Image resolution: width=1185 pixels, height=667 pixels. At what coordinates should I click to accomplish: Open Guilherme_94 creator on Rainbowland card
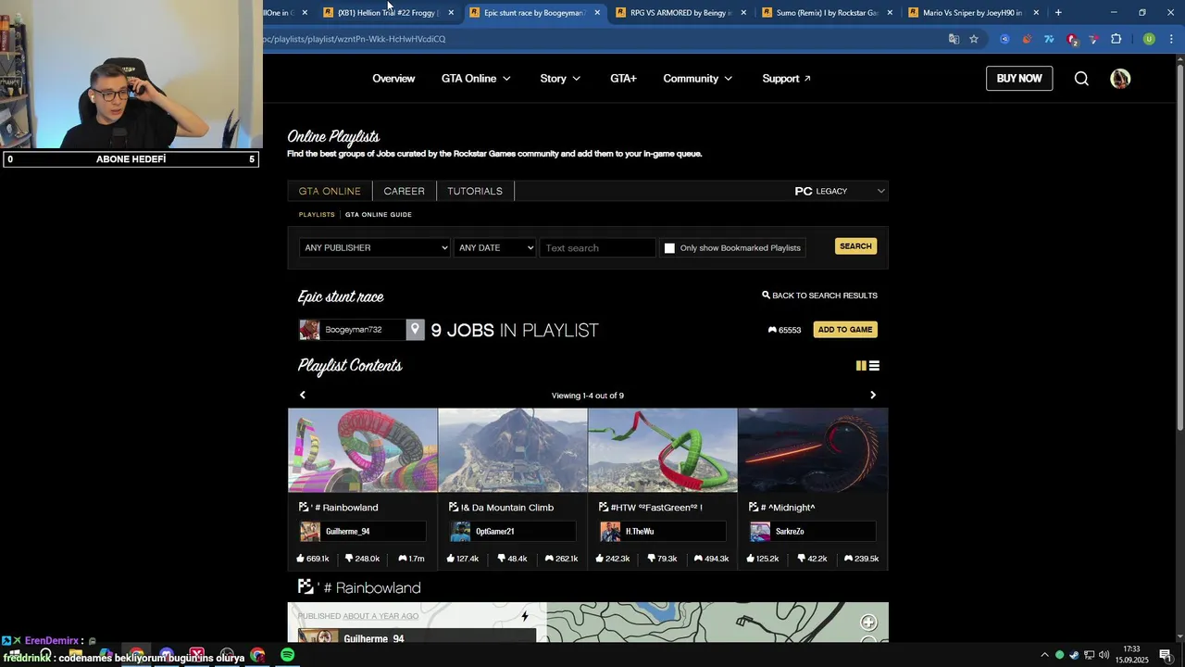click(363, 532)
